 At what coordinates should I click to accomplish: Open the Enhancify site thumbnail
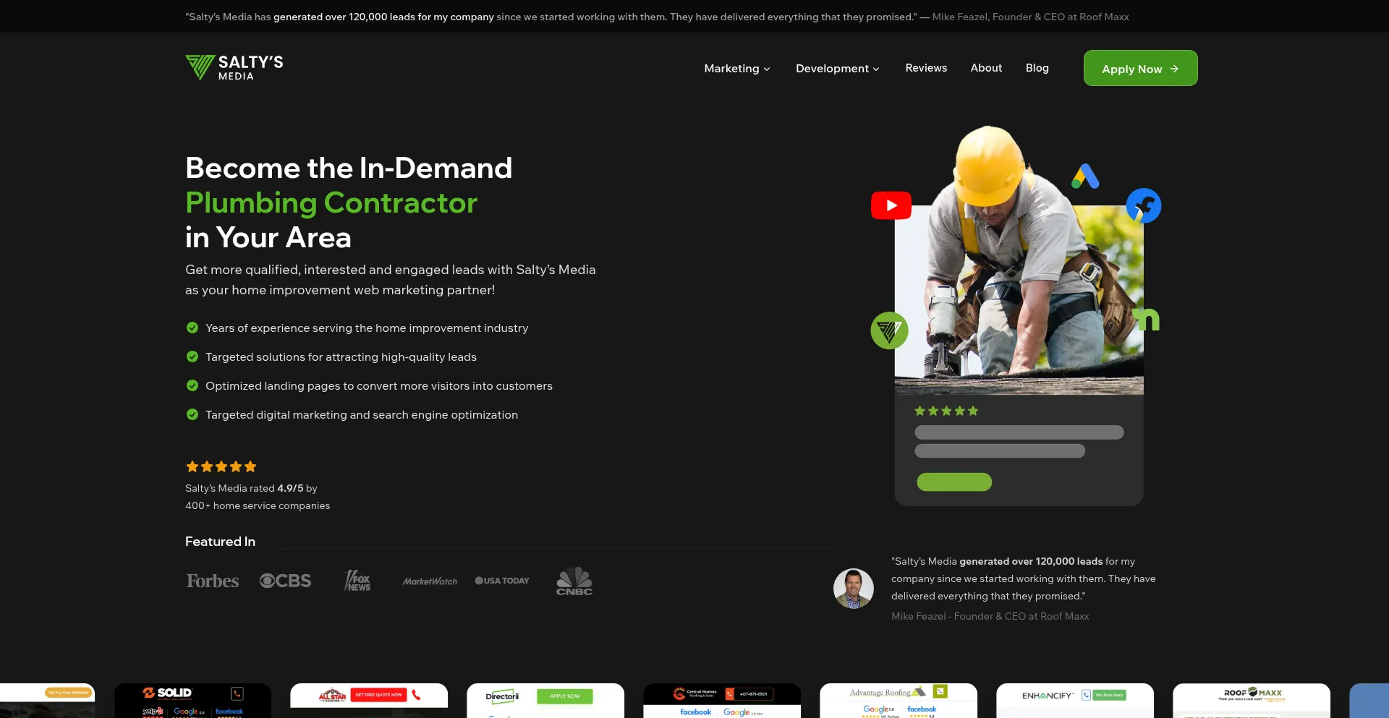tap(1075, 701)
